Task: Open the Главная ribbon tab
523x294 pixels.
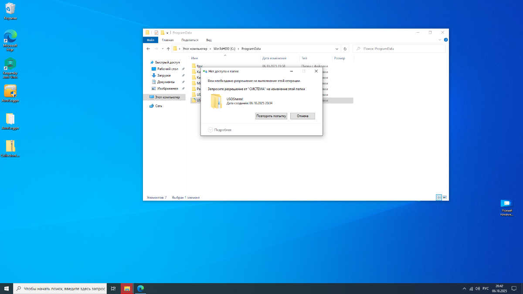Action: [x=168, y=40]
